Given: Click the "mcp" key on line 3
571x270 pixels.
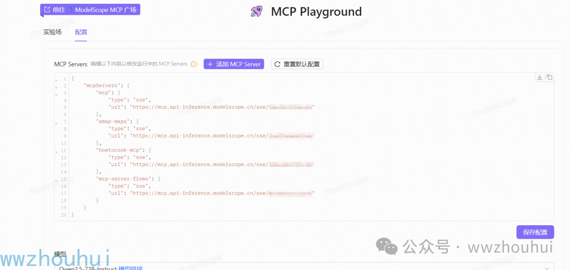Looking at the screenshot, I should (x=105, y=93).
